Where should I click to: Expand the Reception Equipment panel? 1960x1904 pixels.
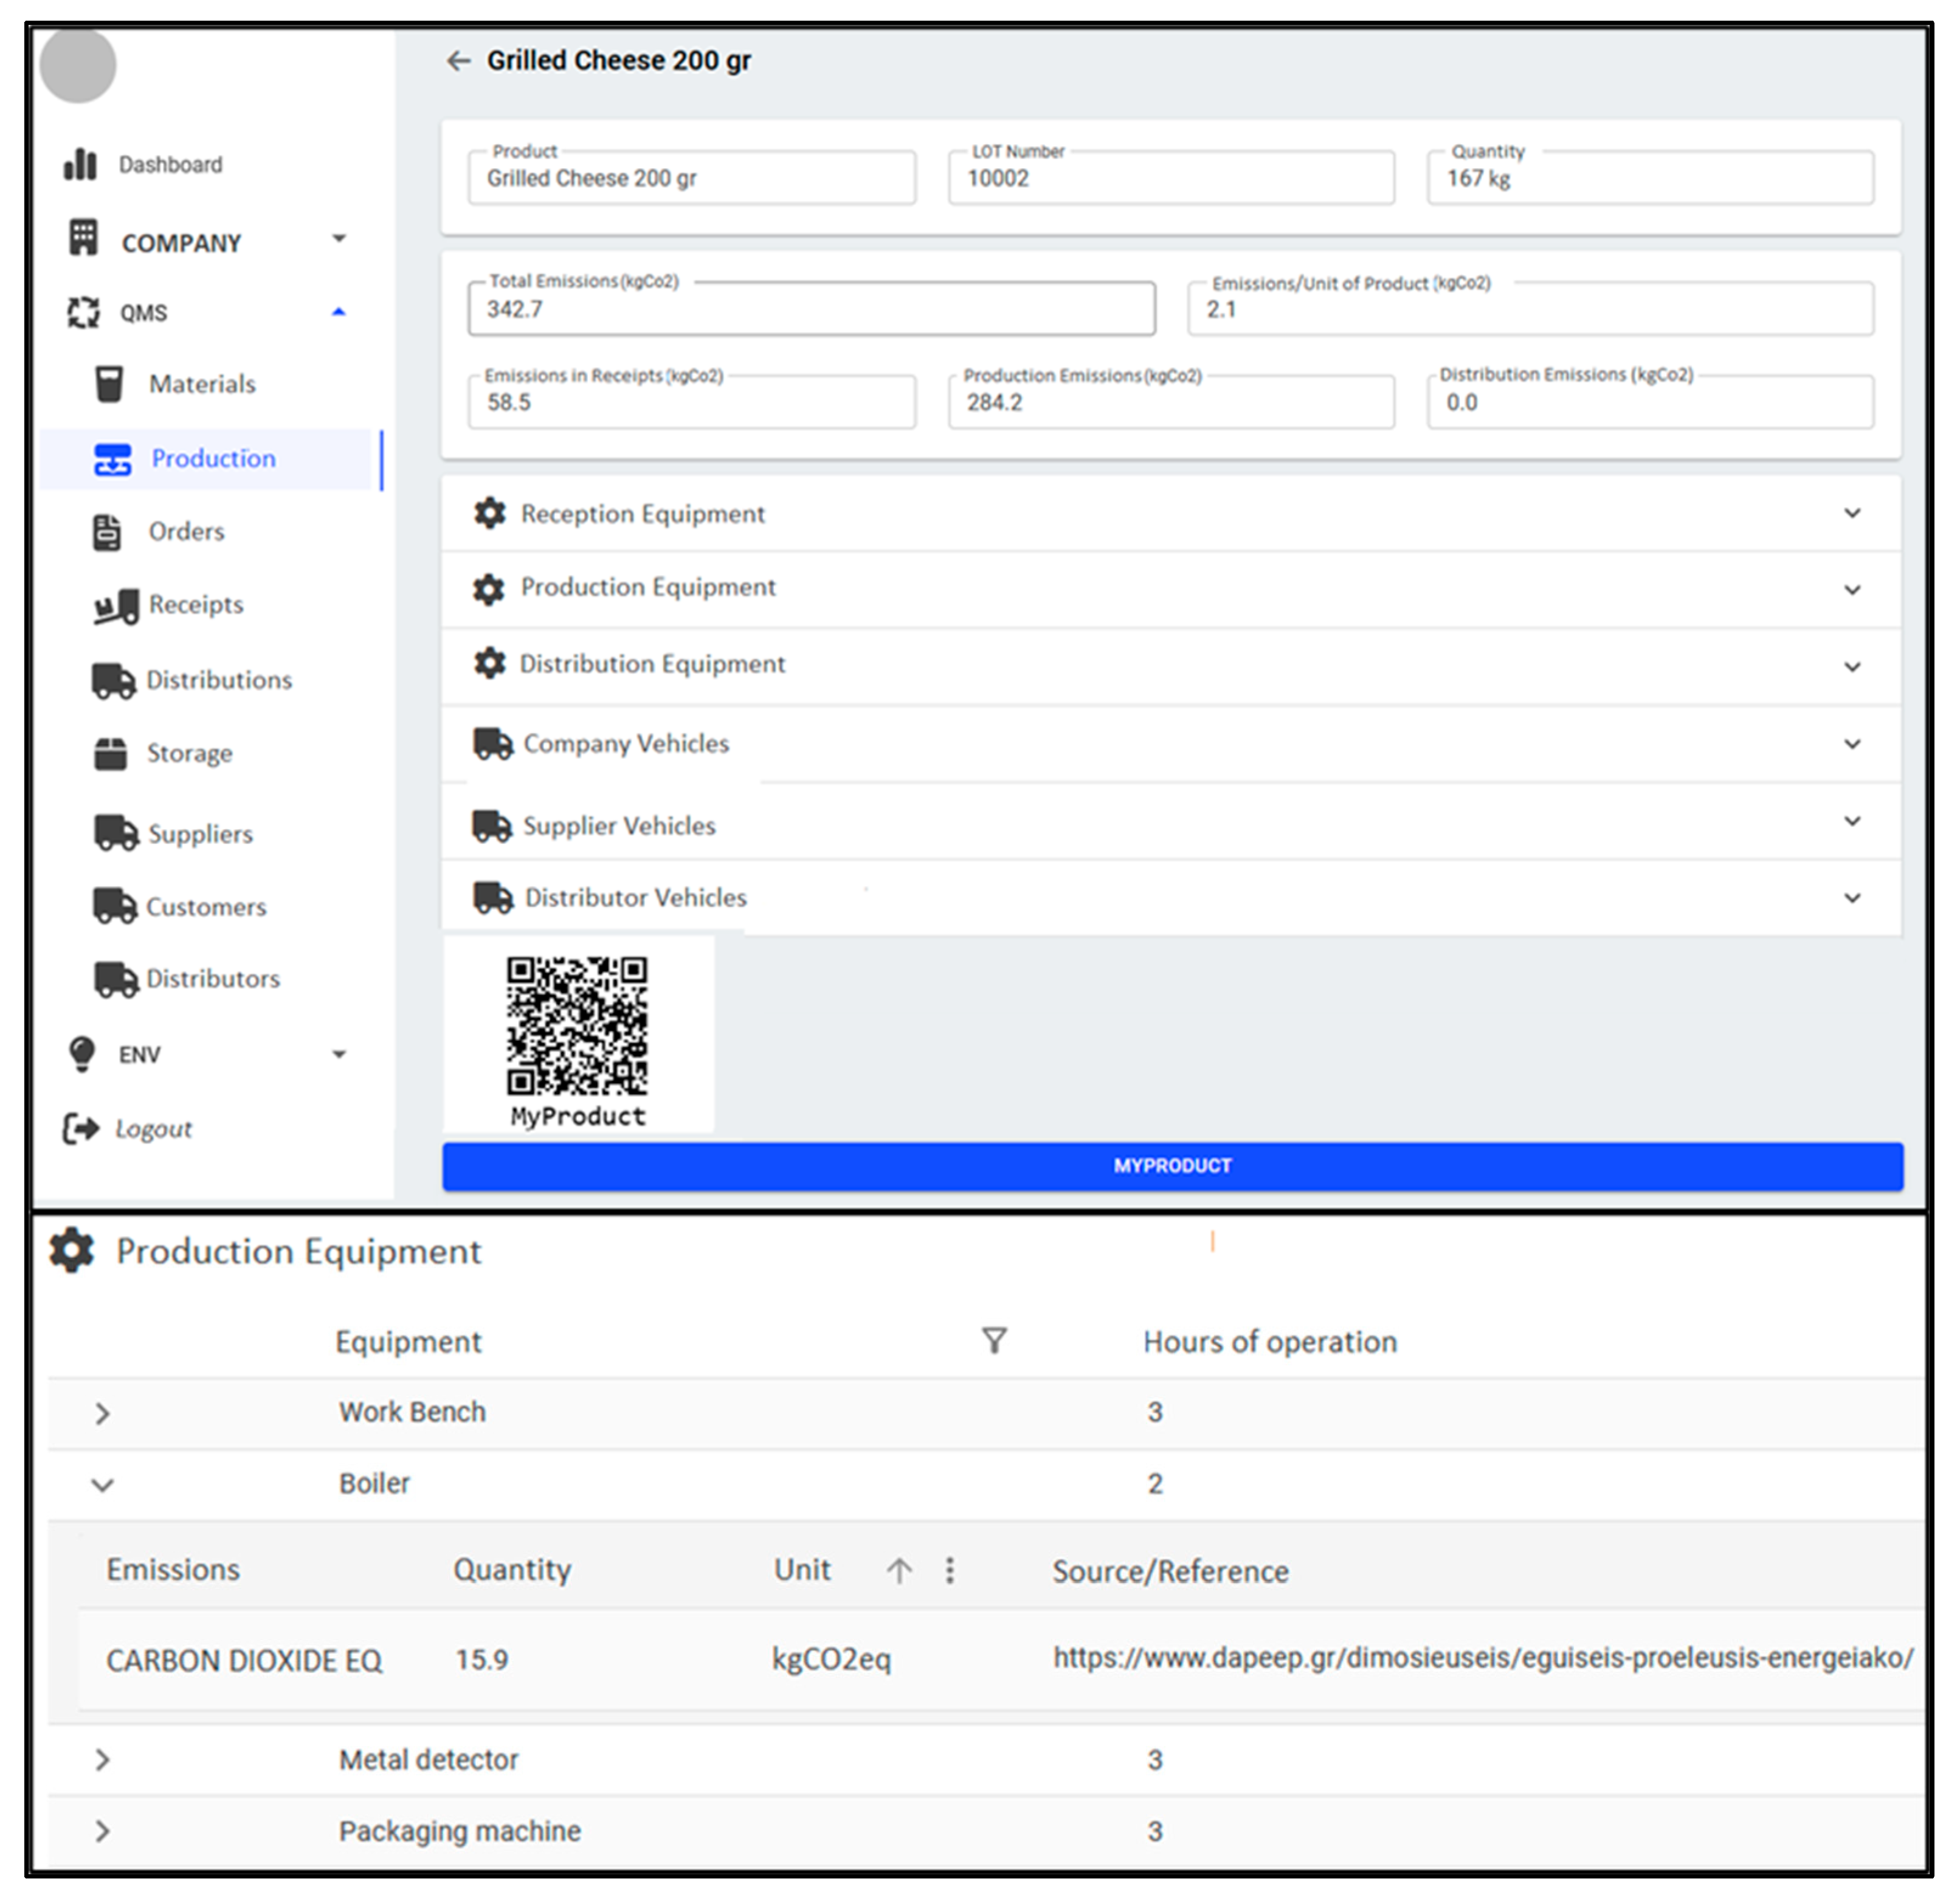click(1853, 513)
